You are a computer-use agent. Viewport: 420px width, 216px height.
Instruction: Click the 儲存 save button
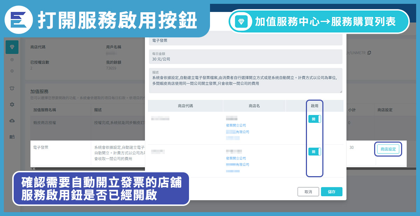pos(331,192)
